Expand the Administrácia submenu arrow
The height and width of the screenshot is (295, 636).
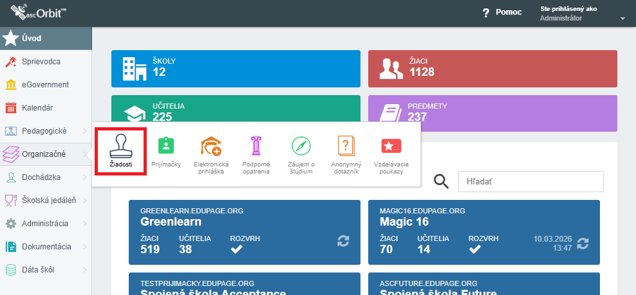85,224
